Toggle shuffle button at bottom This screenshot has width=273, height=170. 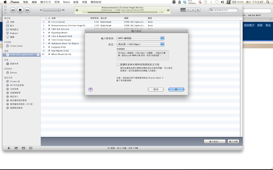point(16,148)
